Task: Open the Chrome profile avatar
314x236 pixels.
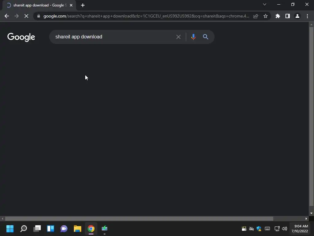Action: point(297,16)
